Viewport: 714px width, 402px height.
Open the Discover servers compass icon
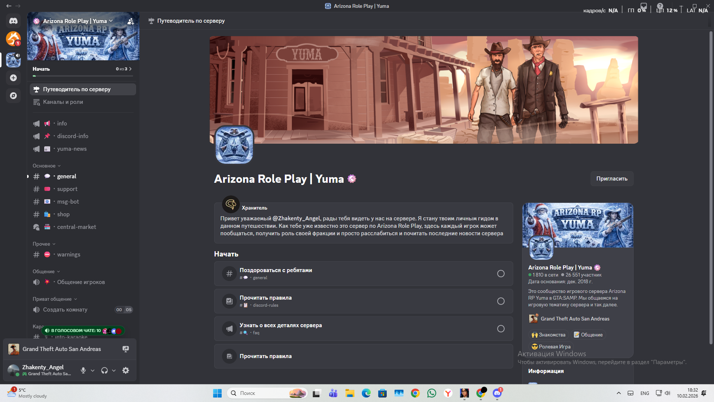coord(13,96)
